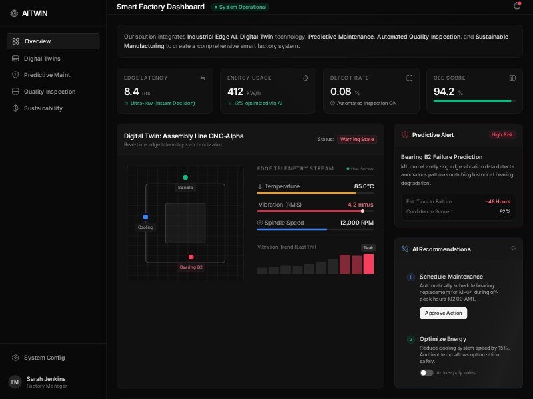This screenshot has height=399, width=533.
Task: Click the AITWIN logo icon
Action: [14, 13]
